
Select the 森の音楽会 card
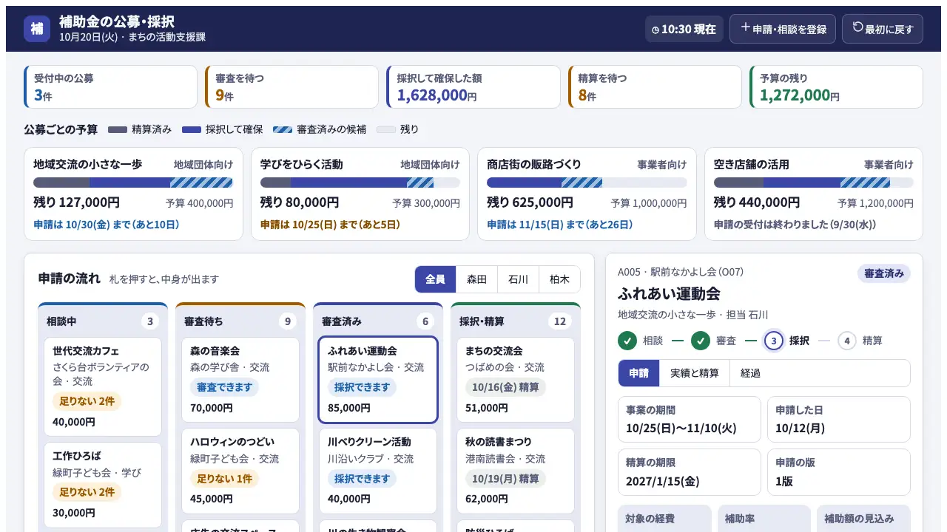point(240,380)
